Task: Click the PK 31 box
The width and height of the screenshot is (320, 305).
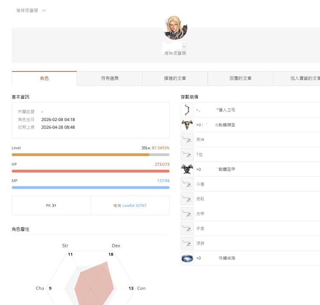Action: tap(51, 205)
